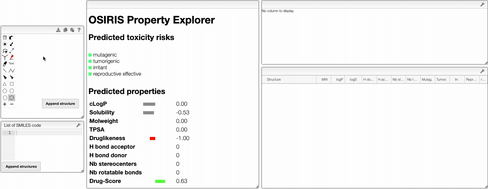Select the zigzag chain tool
The width and height of the screenshot is (488, 189).
tap(11, 71)
